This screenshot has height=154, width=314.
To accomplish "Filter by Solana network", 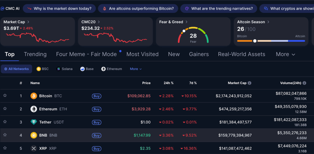I will click(x=65, y=69).
